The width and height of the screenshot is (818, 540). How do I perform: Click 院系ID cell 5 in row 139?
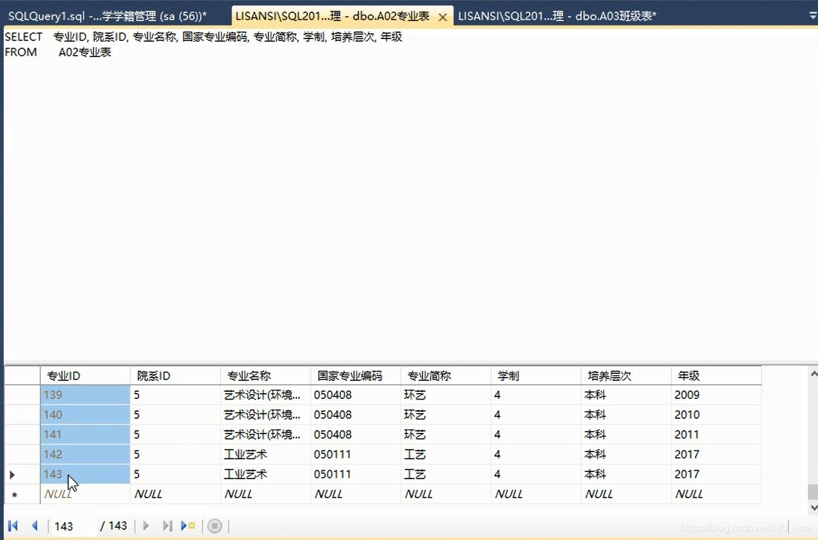(176, 395)
